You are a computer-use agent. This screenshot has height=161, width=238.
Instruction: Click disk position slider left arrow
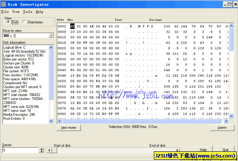tap(49, 151)
